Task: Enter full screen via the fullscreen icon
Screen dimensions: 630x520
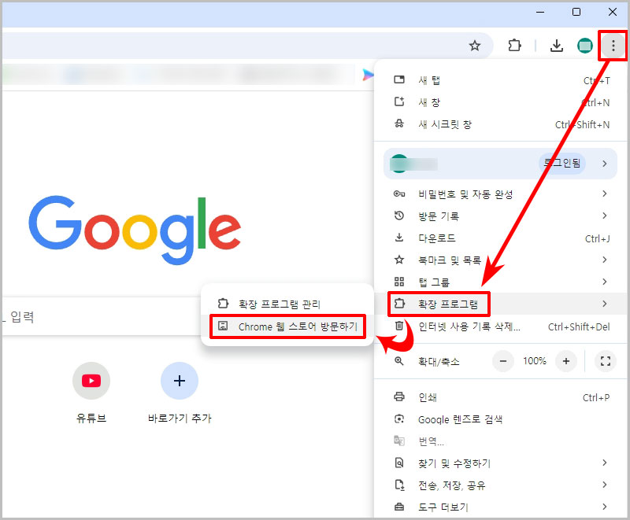Action: (x=606, y=361)
